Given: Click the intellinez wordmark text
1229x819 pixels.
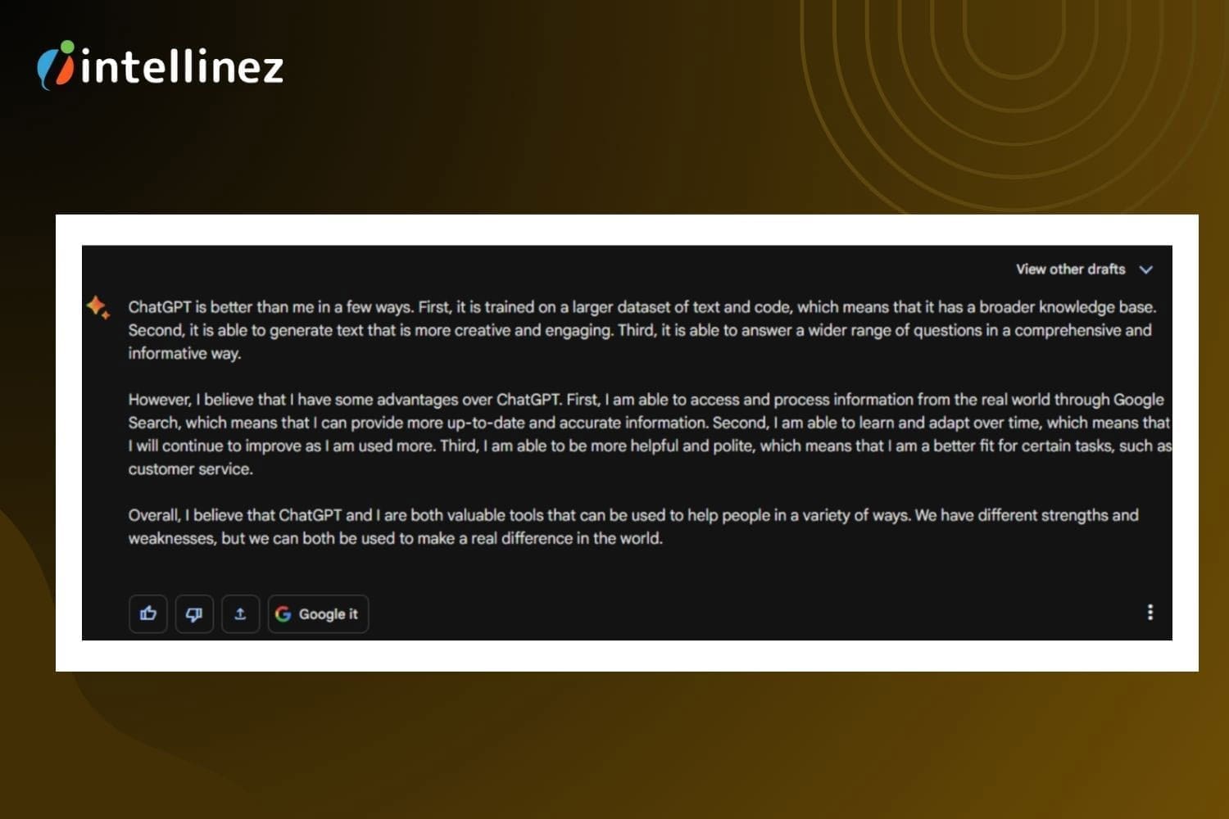Looking at the screenshot, I should coord(182,66).
